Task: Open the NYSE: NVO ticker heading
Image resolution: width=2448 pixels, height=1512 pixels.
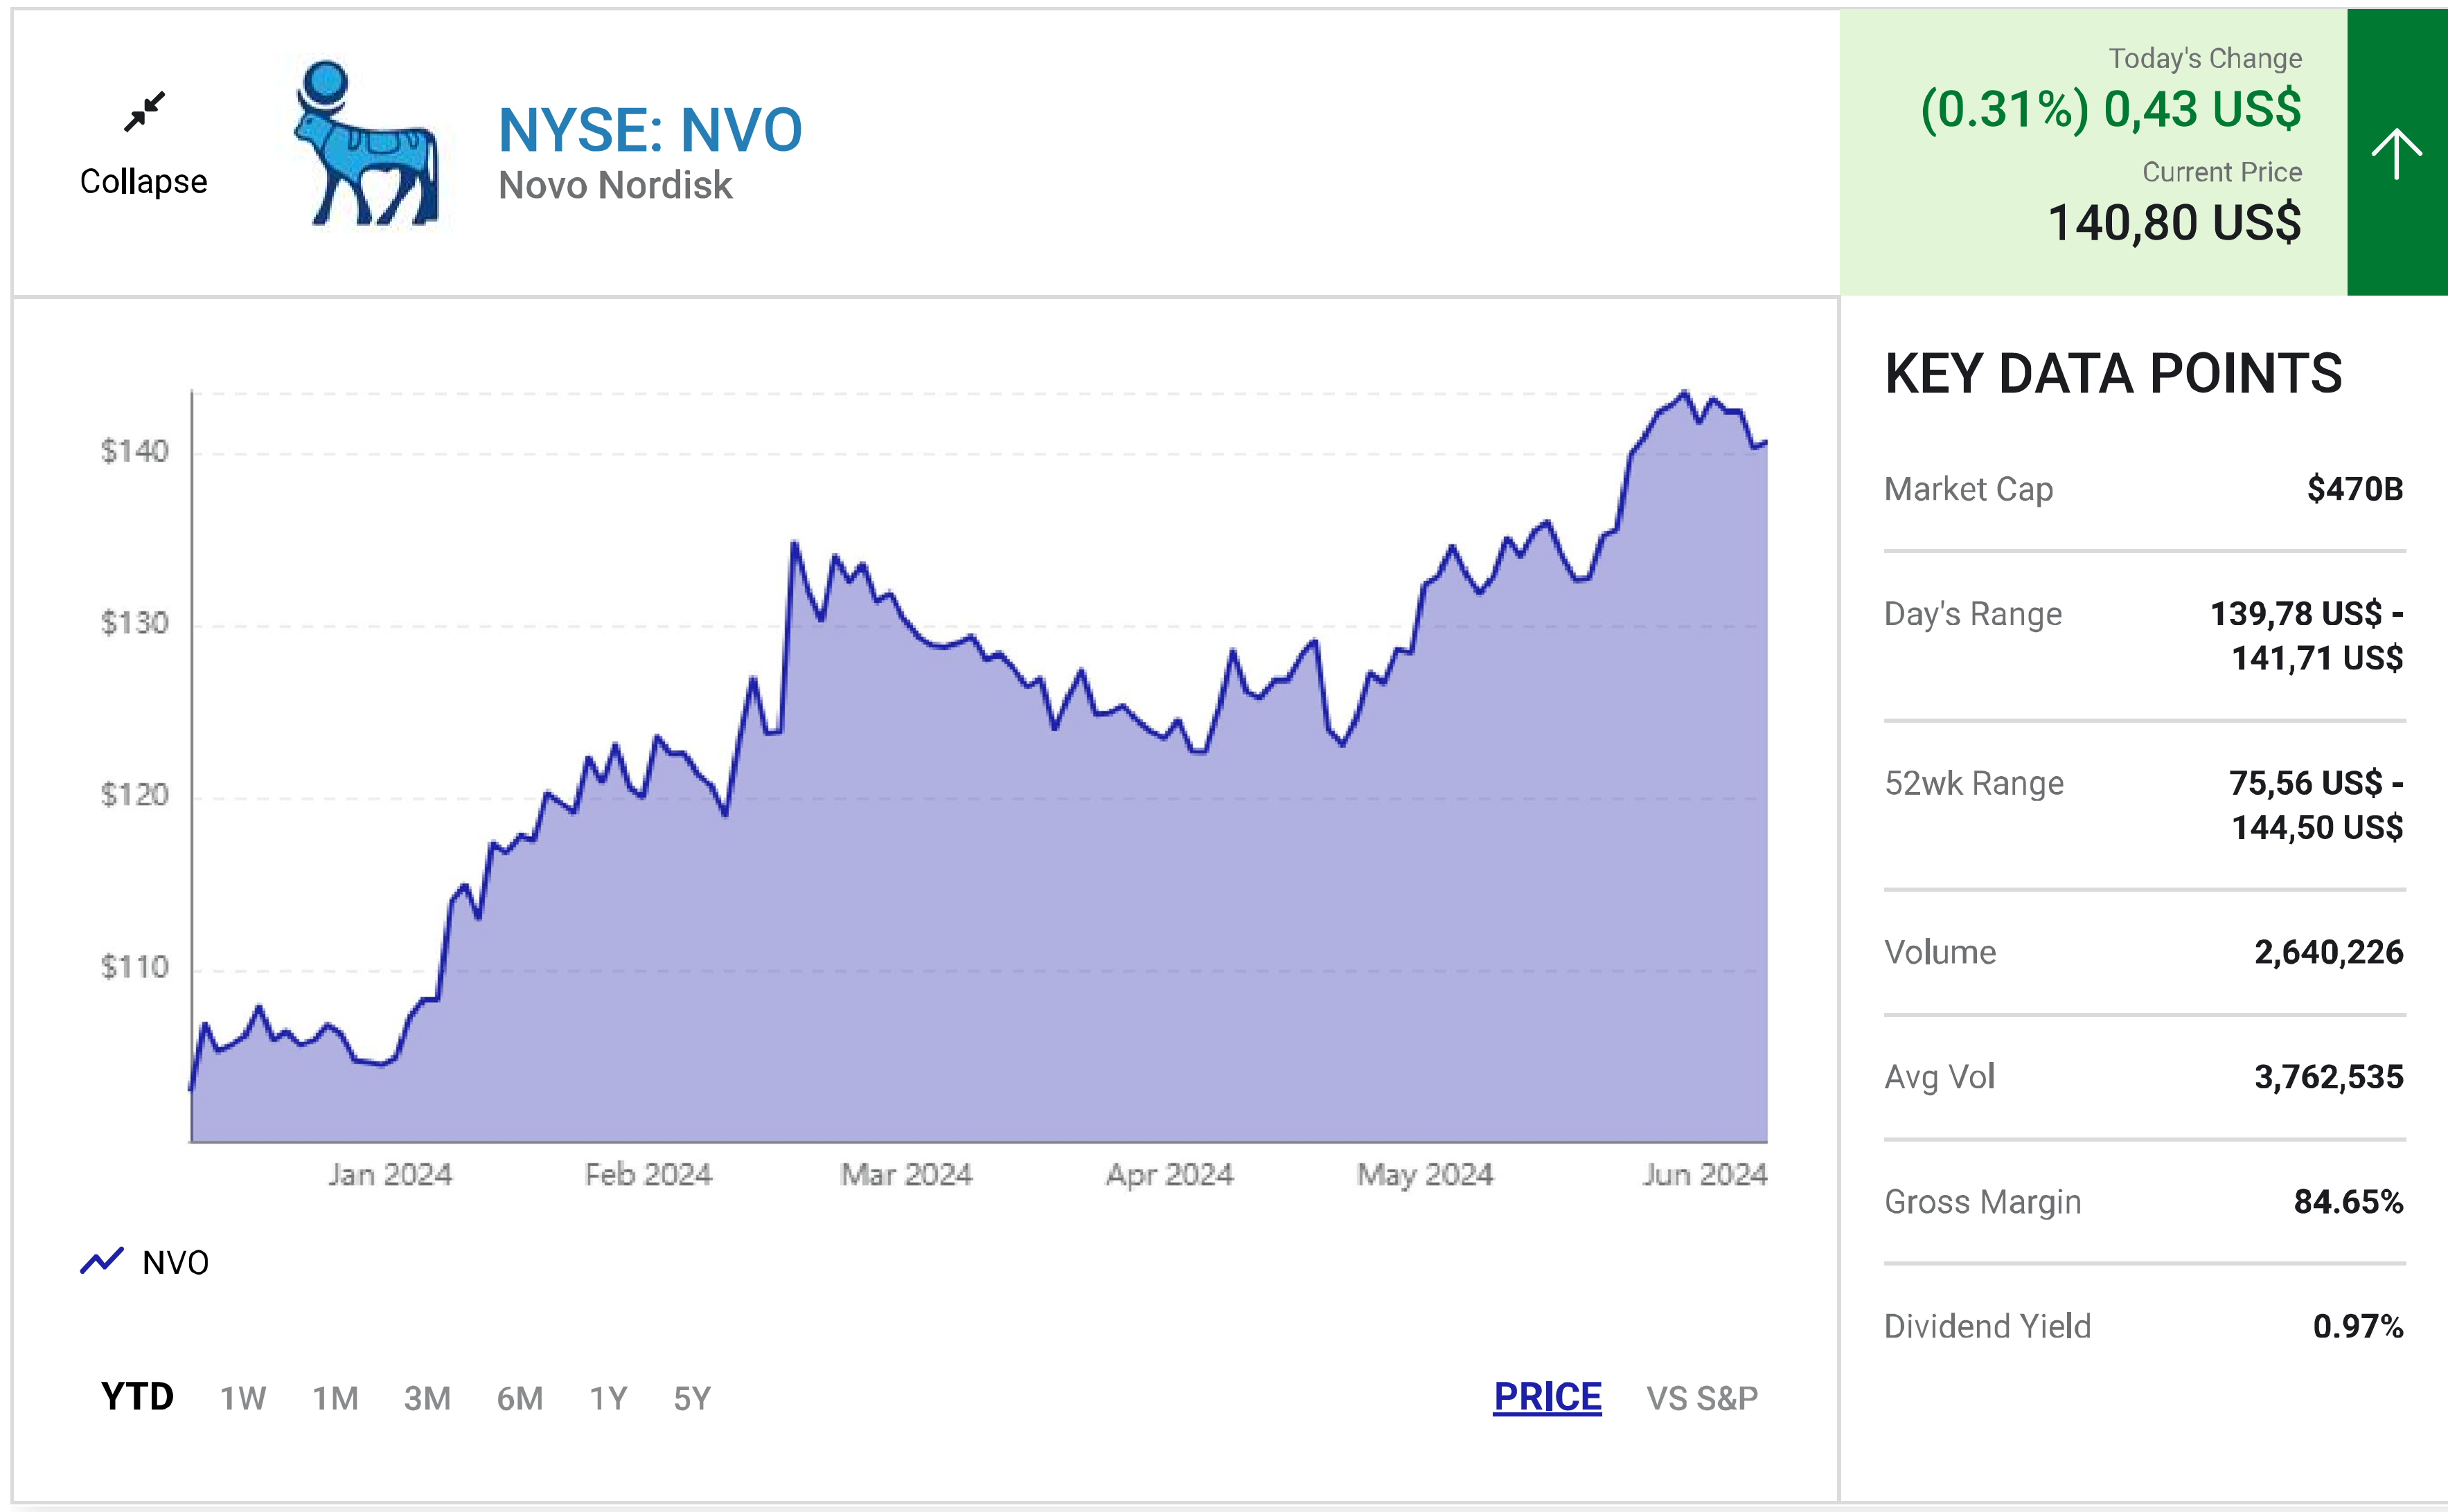Action: click(650, 130)
